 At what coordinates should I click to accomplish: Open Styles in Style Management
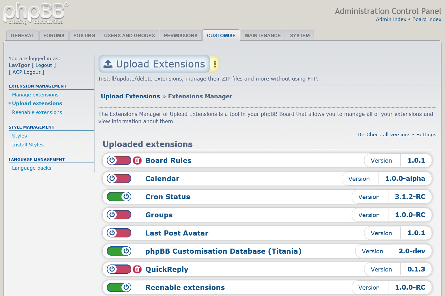tap(19, 136)
